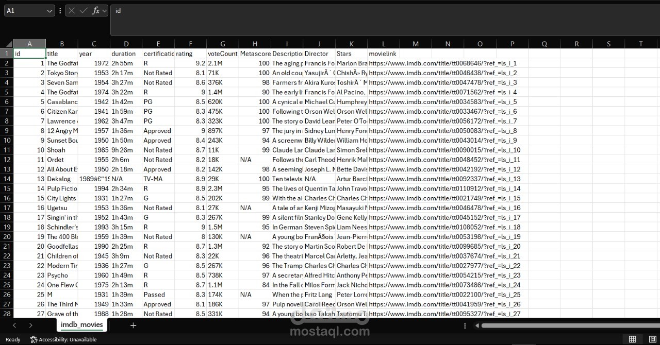Click the 1972 year cell
Screen dimensions: 660x345
click(x=94, y=63)
